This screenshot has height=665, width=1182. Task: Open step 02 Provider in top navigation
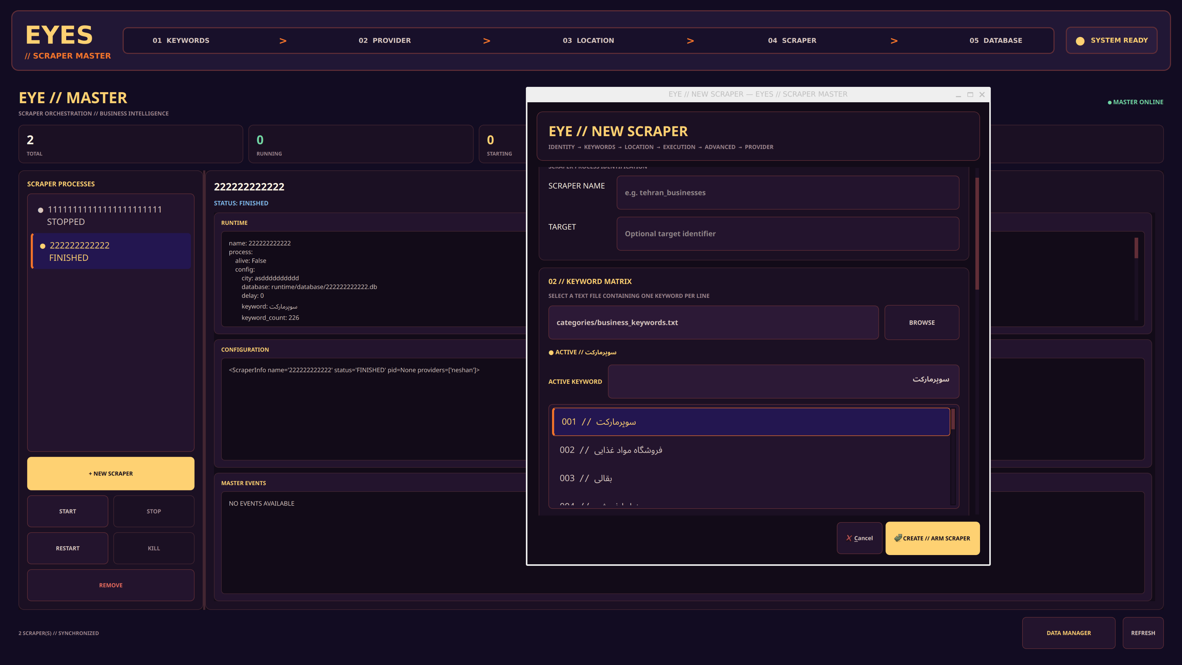(385, 40)
